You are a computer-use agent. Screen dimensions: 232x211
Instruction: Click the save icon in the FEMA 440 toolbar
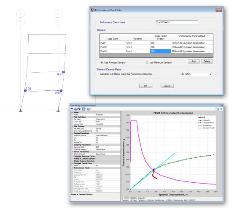pyautogui.click(x=72, y=109)
